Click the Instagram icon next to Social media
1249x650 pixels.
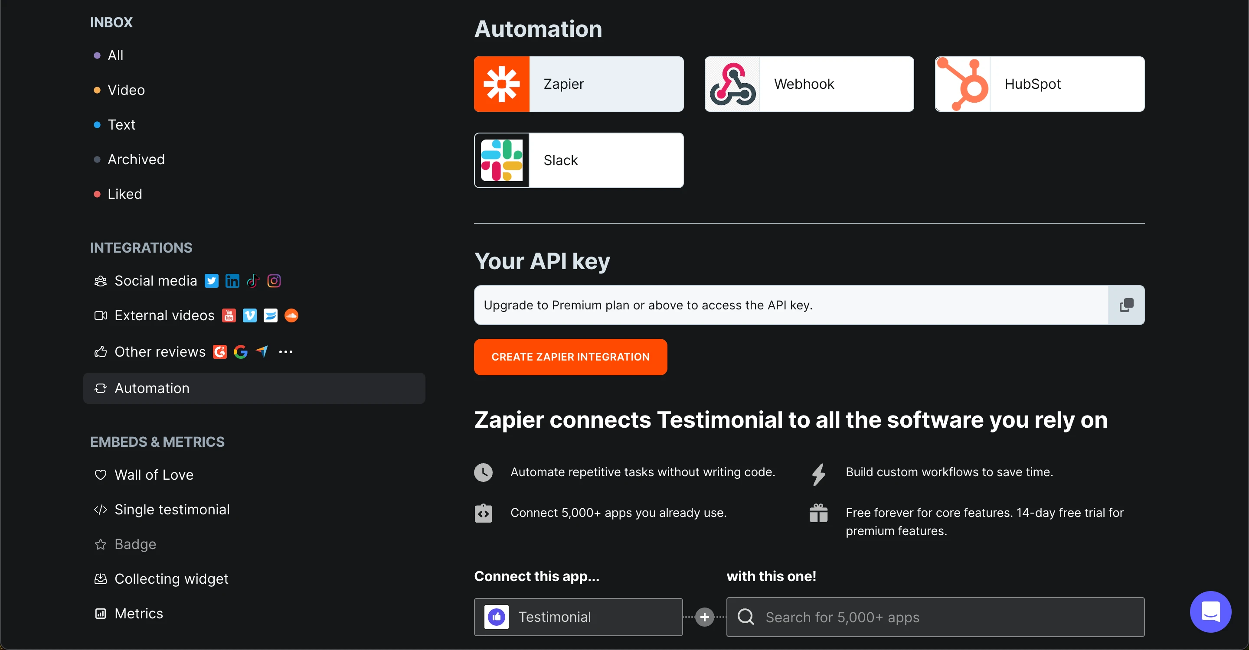coord(274,281)
